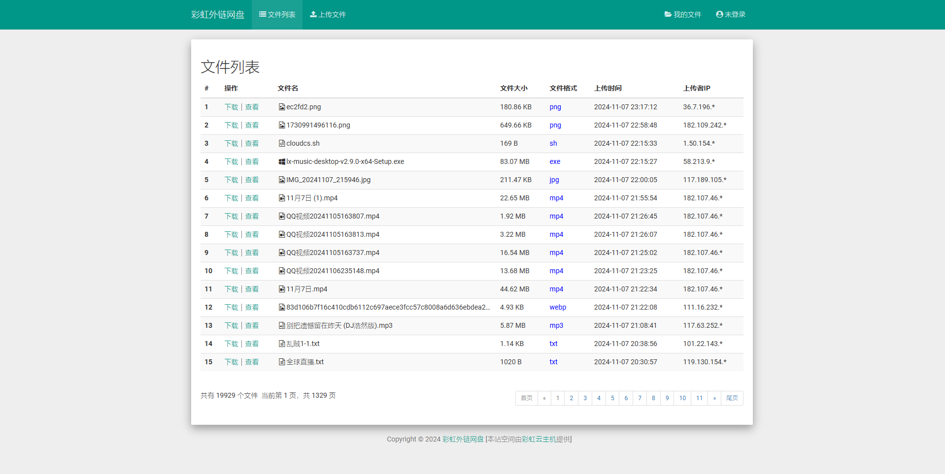
Task: Click the sh format link
Action: (553, 143)
